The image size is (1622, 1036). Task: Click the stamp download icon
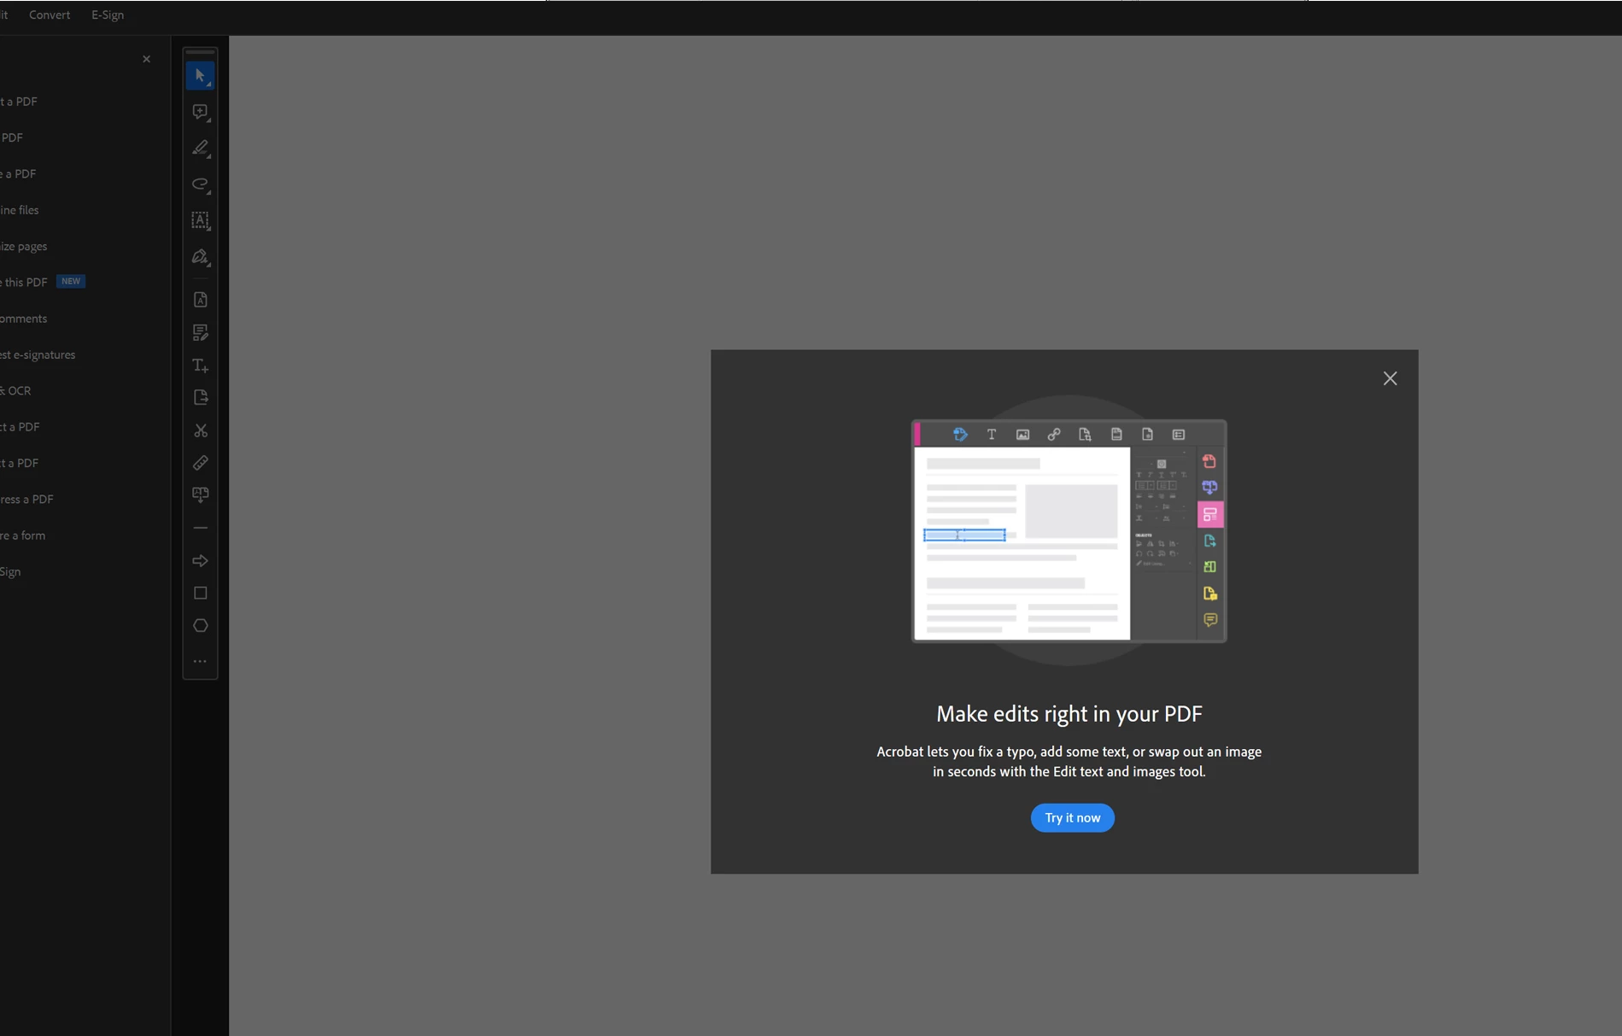click(x=200, y=495)
